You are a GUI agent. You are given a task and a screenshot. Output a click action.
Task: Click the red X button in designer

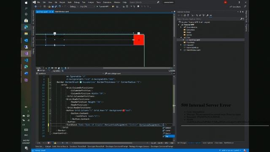point(139,40)
